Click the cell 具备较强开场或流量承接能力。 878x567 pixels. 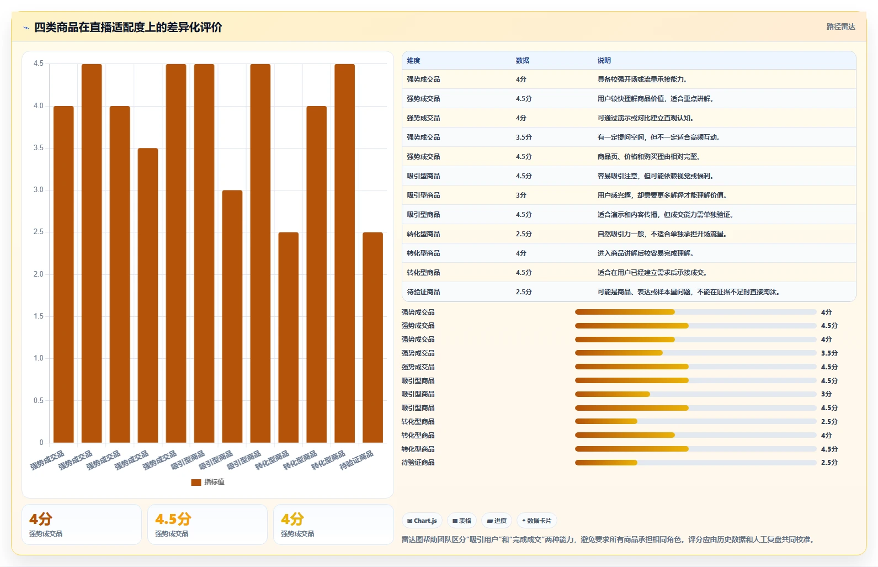[642, 80]
